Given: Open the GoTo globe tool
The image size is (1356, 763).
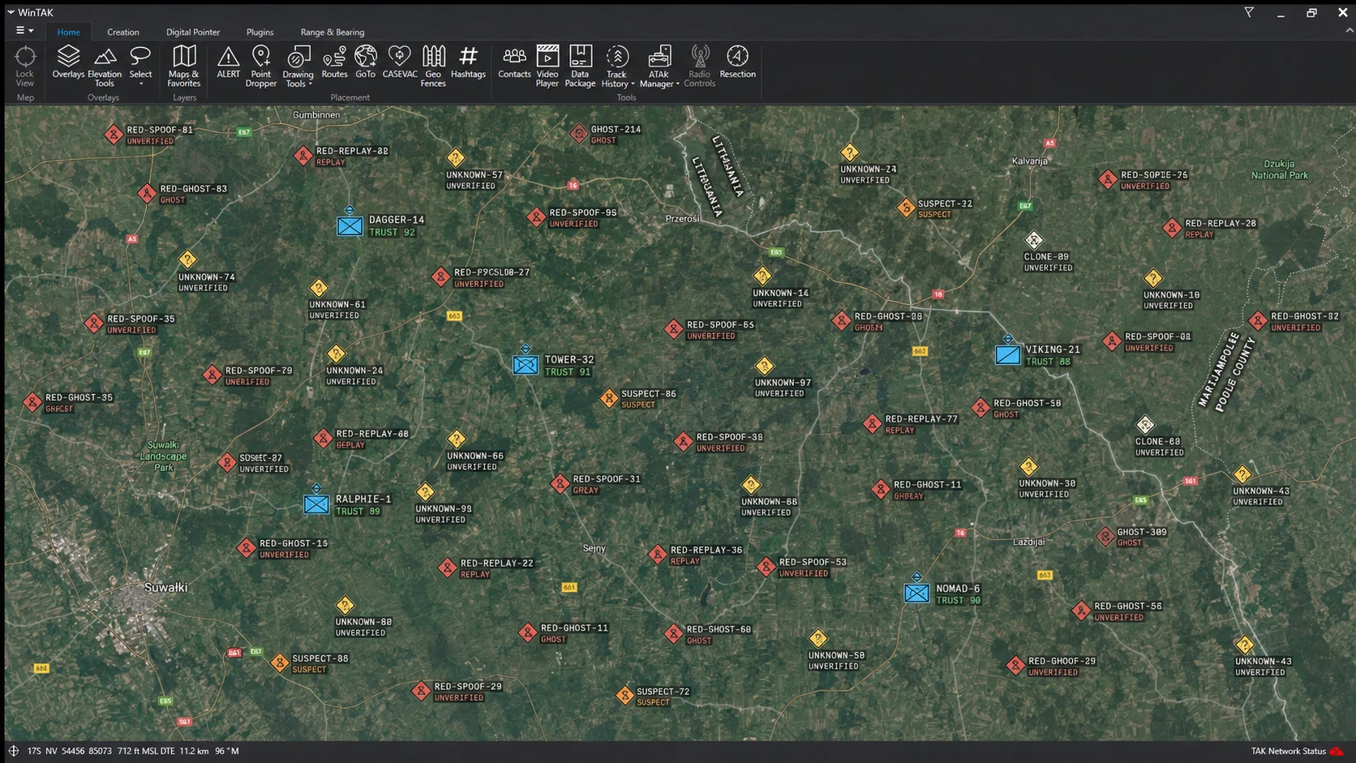Looking at the screenshot, I should [366, 62].
